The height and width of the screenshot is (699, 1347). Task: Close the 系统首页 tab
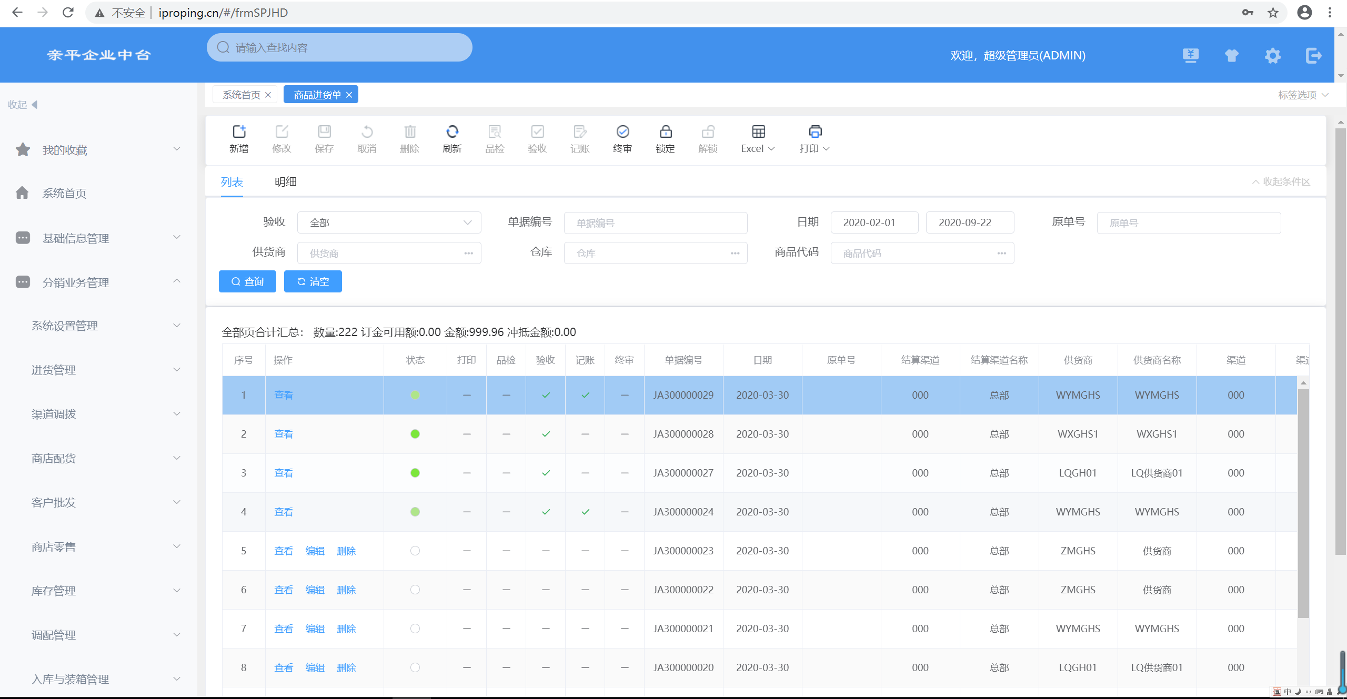pos(268,95)
